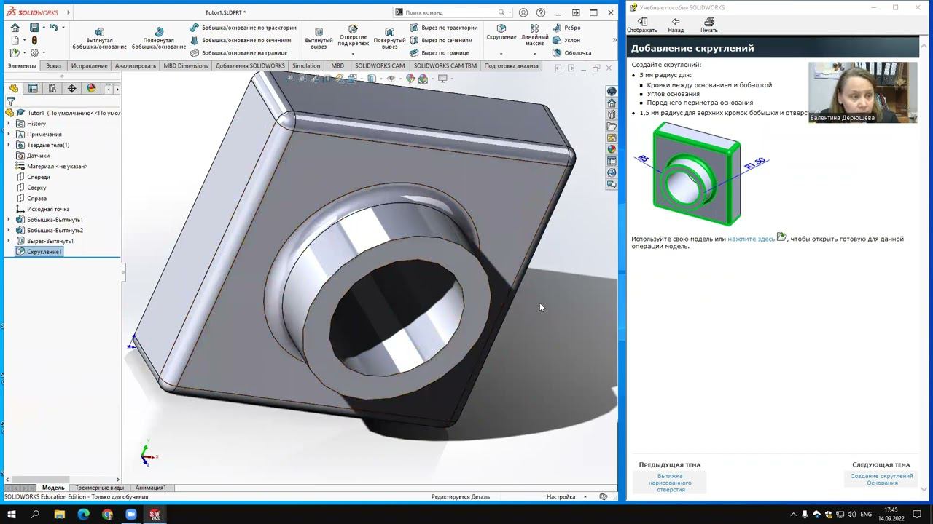Select the Ребро rib tool
The image size is (933, 524).
(x=566, y=28)
